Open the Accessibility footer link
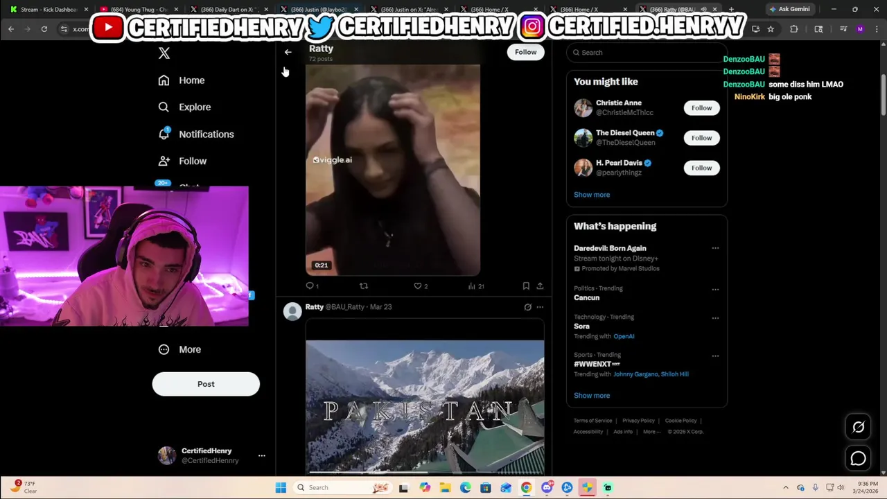Viewport: 887px width, 499px height. (588, 432)
